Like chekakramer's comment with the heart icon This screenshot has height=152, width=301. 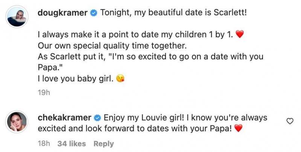click(290, 121)
